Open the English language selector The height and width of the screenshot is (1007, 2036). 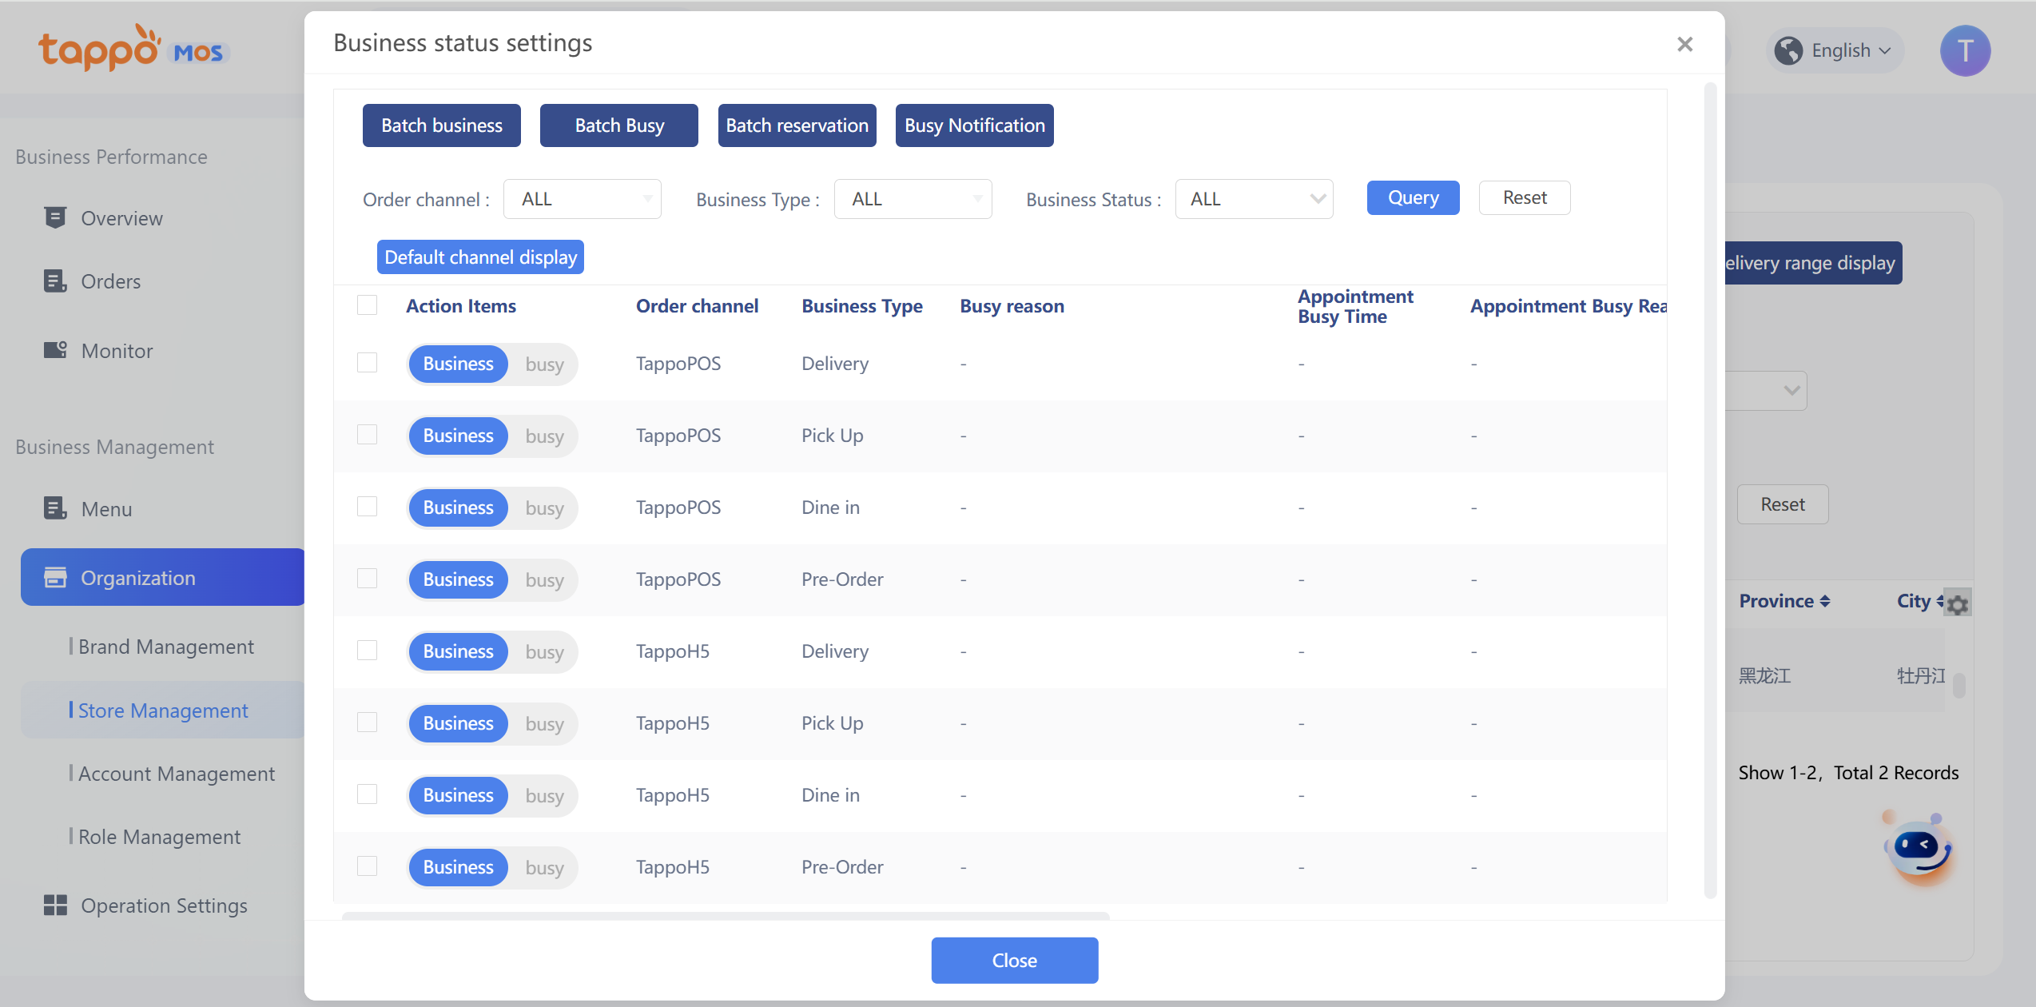(1839, 50)
